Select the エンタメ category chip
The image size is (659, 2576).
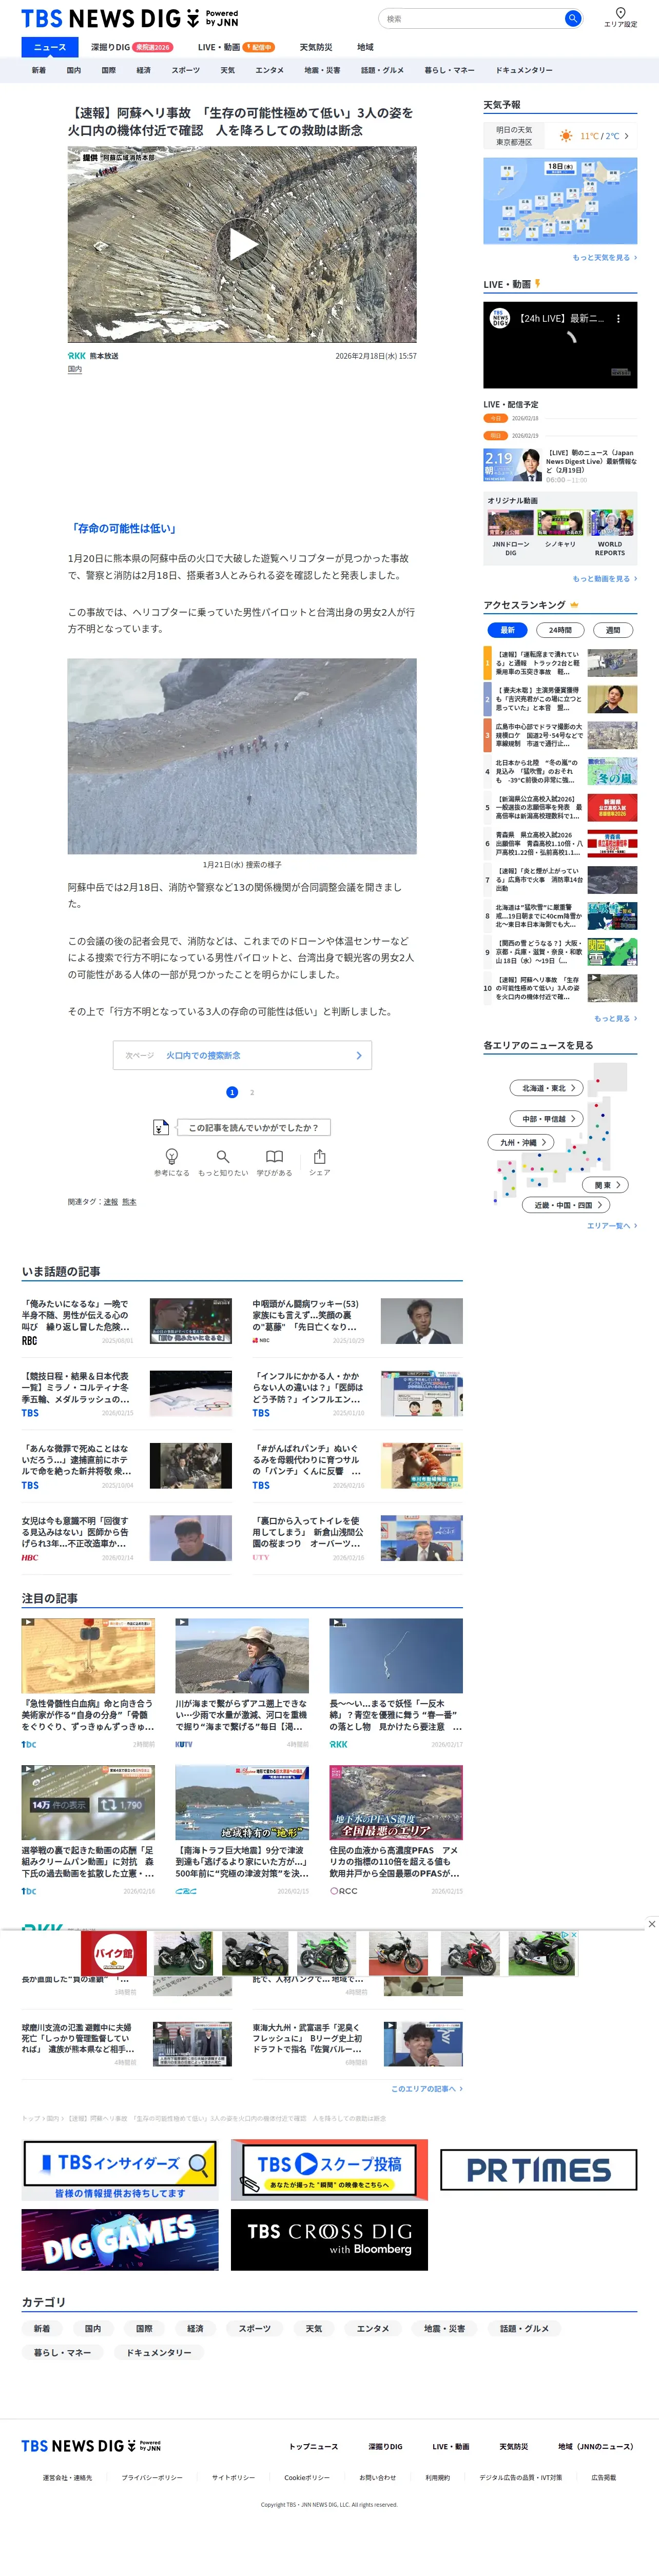[x=373, y=2328]
